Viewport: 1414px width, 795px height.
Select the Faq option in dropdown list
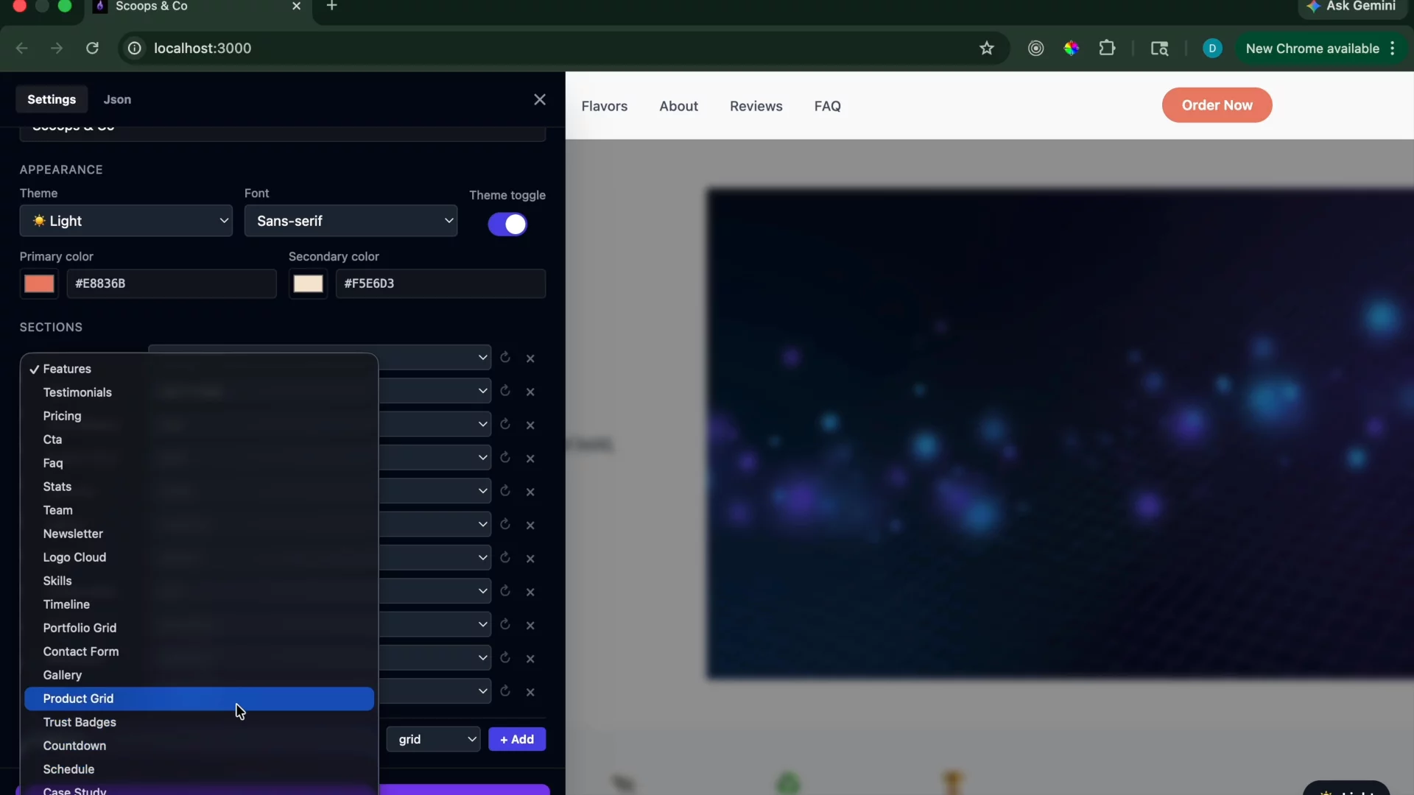(199, 463)
